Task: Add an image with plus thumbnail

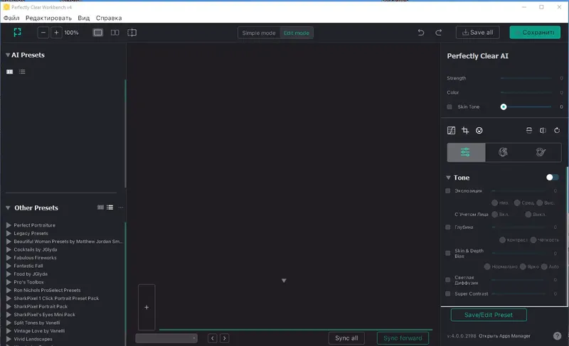Action: [147, 307]
